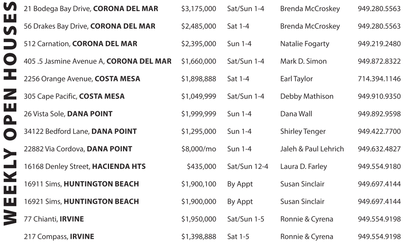Screen dimensions: 404x244
Task: Select the 77 Chianti listing
Action: pyautogui.click(x=54, y=219)
